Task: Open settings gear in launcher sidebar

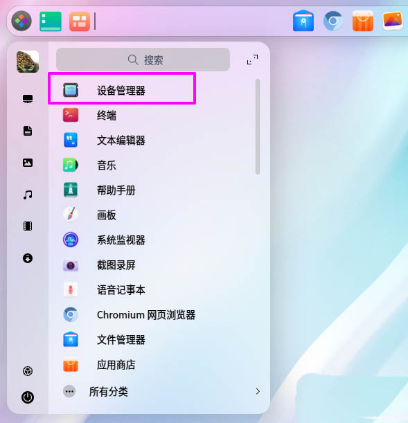Action: coord(28,371)
